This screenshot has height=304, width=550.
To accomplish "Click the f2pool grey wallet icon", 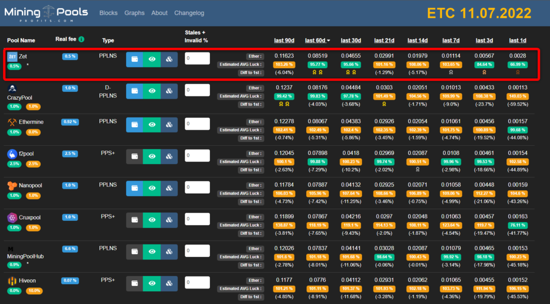I will pyautogui.click(x=135, y=156).
